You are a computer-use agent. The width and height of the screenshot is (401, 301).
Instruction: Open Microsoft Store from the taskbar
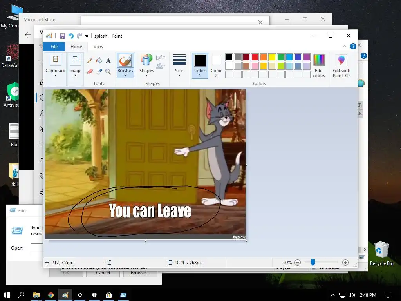(x=109, y=295)
